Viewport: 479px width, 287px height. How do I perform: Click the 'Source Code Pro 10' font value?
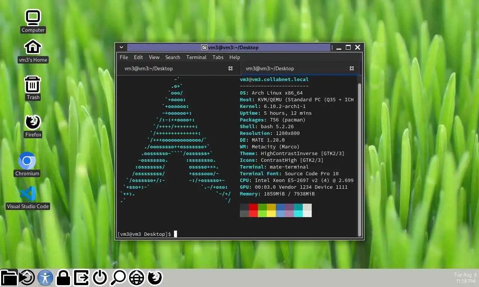click(x=312, y=173)
